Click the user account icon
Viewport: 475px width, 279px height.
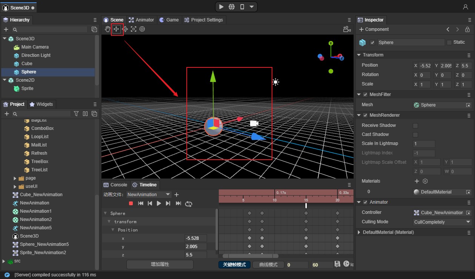[466, 7]
